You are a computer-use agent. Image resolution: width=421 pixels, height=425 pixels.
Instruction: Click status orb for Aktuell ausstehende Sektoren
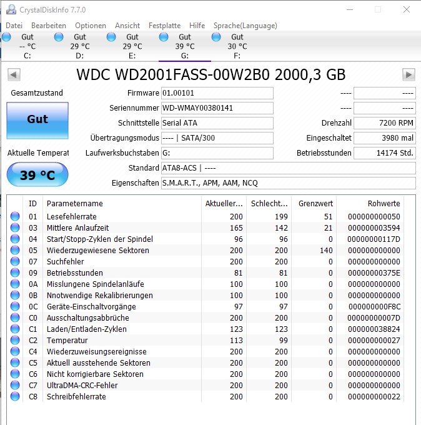(15, 362)
